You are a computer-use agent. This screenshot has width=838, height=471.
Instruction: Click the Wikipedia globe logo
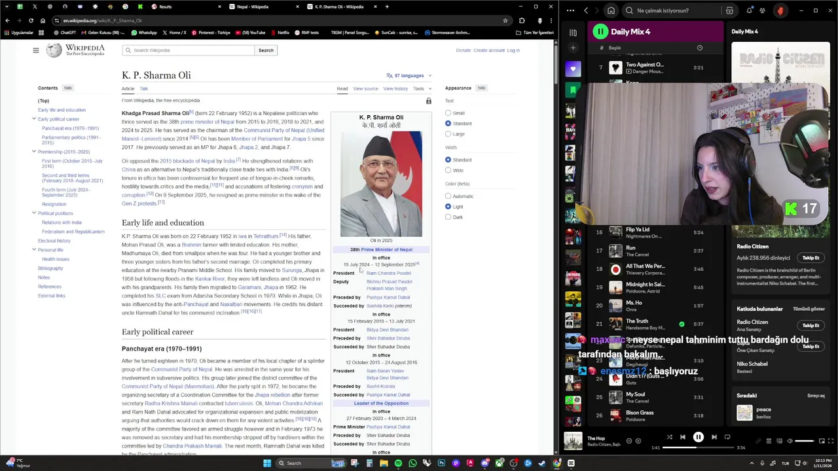(x=54, y=50)
